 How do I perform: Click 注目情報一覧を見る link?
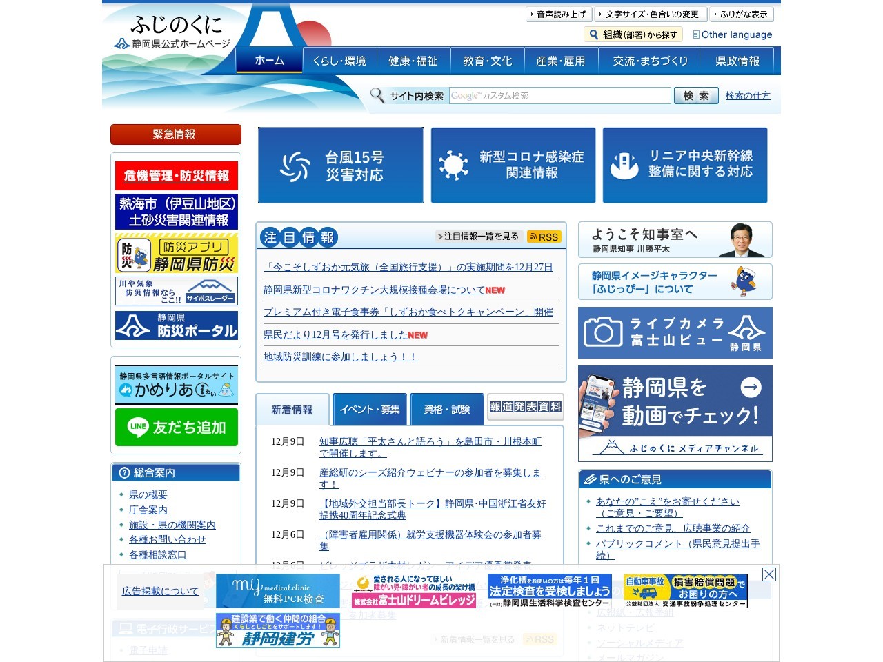(479, 237)
